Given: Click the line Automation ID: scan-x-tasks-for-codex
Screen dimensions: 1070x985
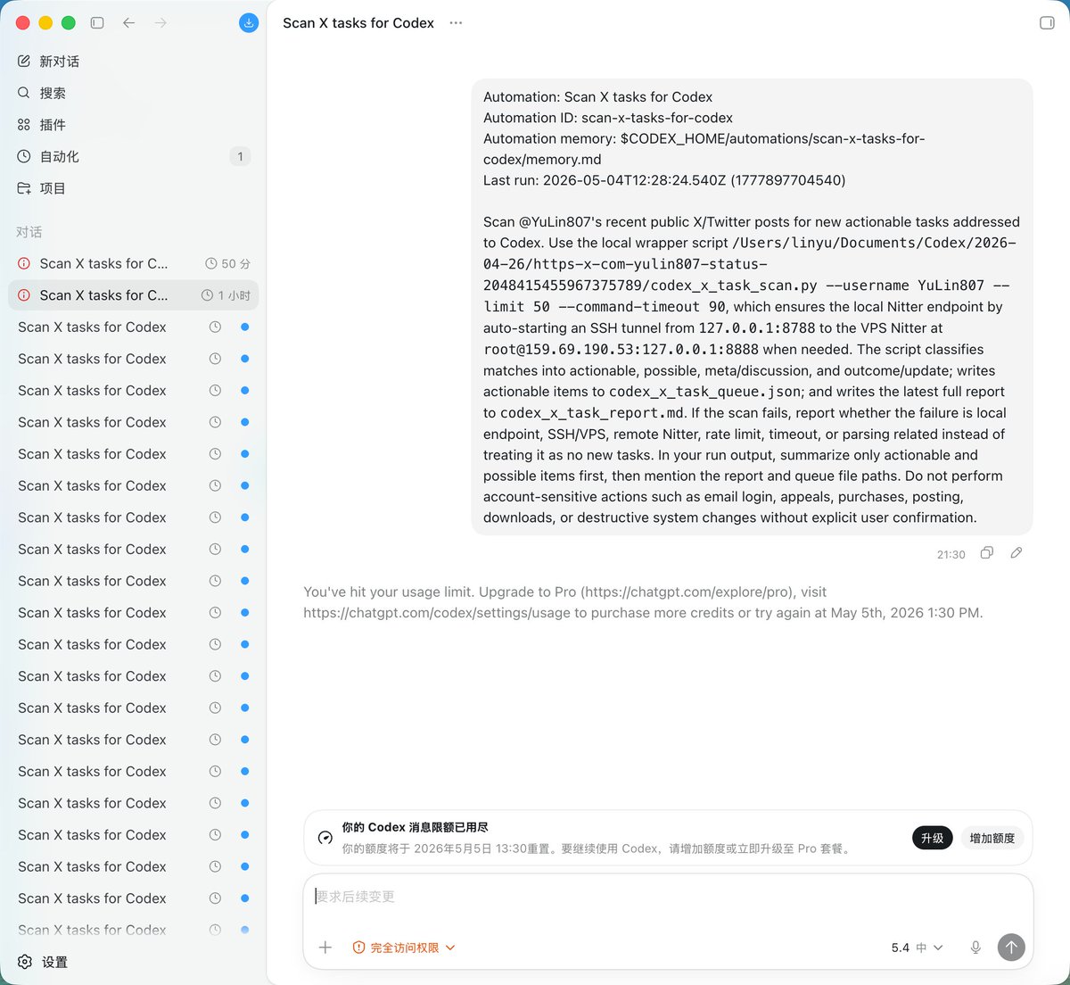Looking at the screenshot, I should click(608, 118).
